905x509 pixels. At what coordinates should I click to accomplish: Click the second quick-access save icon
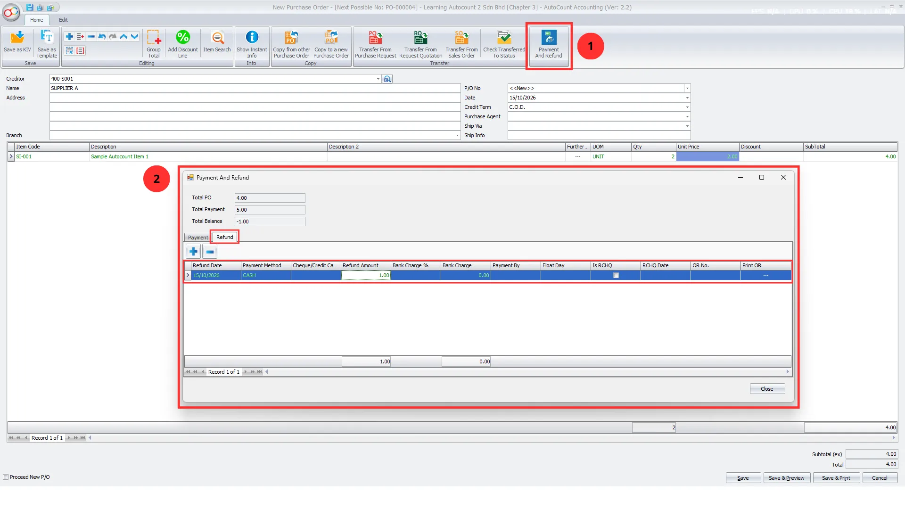click(40, 7)
